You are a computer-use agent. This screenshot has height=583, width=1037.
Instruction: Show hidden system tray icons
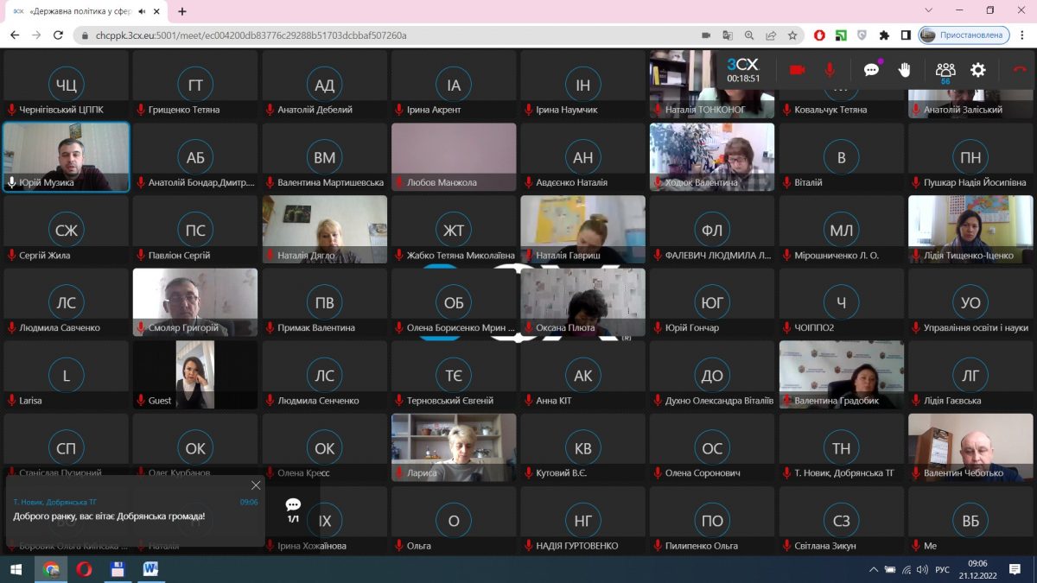874,569
